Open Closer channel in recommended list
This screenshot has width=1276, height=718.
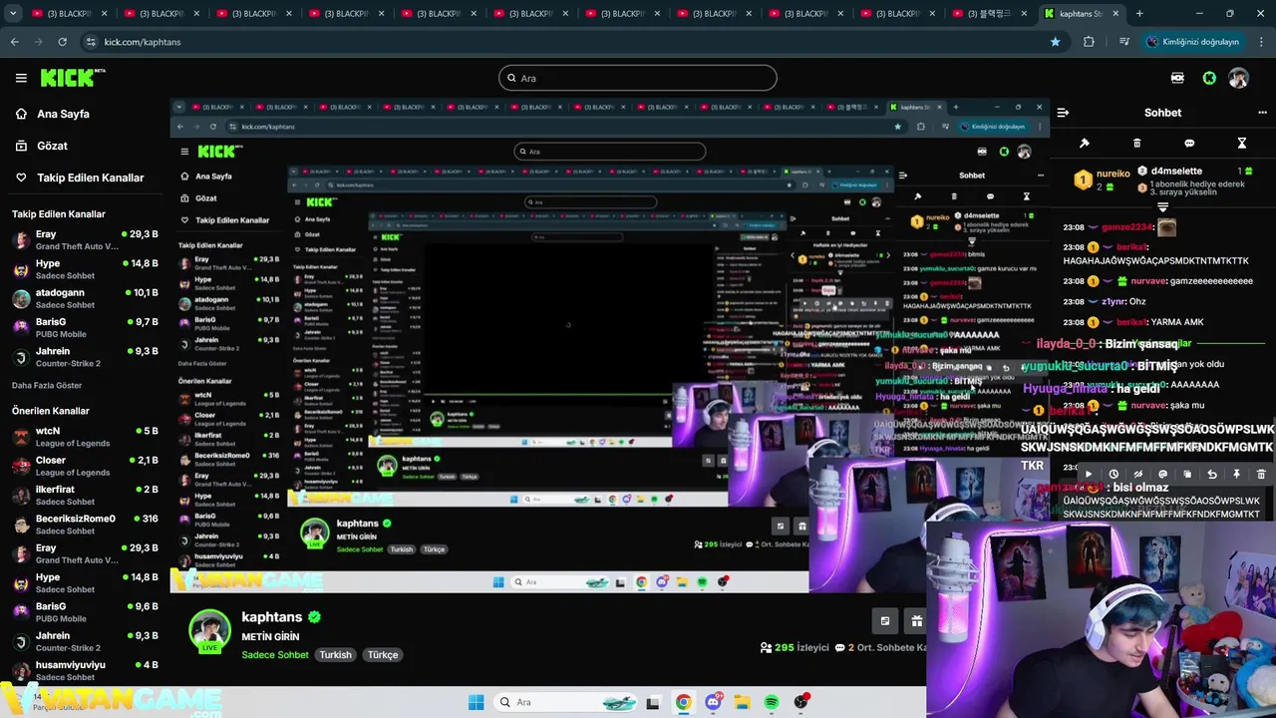click(84, 466)
